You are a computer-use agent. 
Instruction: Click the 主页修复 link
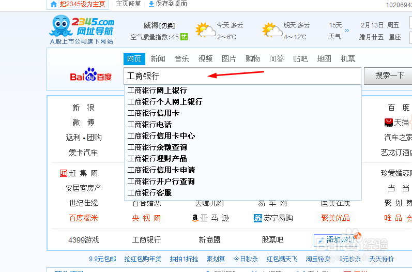click(x=129, y=4)
